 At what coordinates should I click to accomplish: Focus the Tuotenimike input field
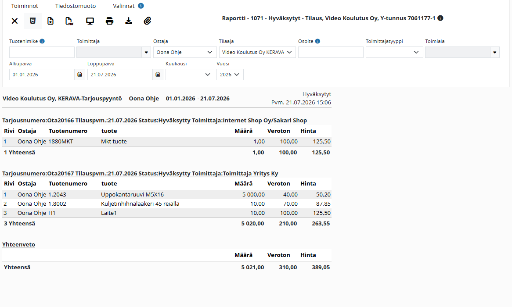click(42, 52)
